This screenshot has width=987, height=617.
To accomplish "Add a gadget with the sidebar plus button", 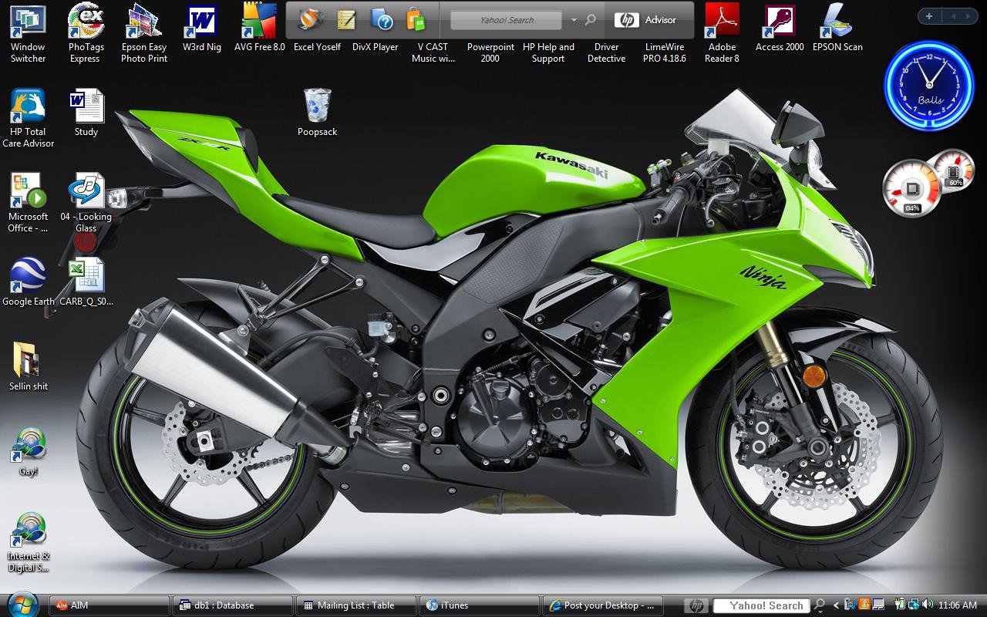I will pos(929,16).
